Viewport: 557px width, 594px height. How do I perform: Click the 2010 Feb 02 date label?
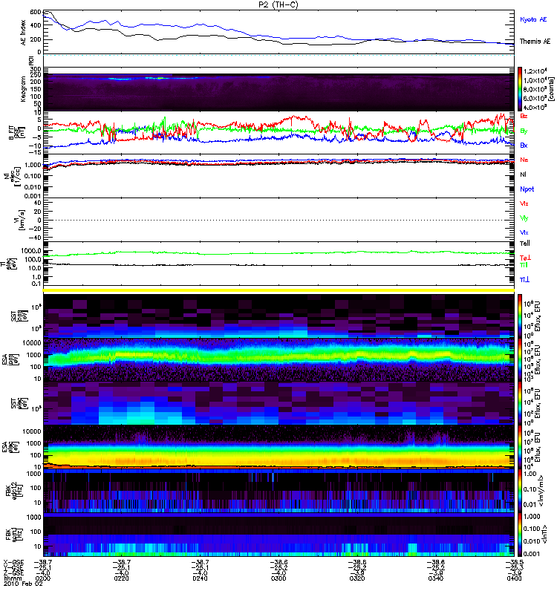[23, 584]
